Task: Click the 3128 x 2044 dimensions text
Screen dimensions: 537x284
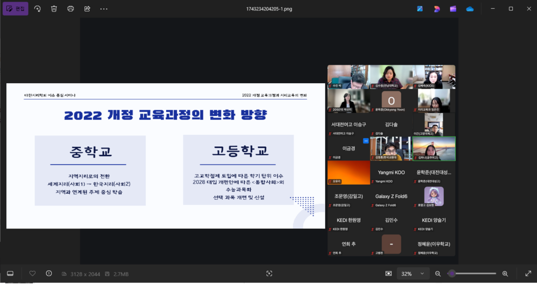Action: [x=85, y=274]
